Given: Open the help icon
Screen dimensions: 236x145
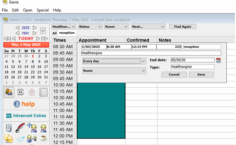Looking at the screenshot, I should [x=16, y=104].
